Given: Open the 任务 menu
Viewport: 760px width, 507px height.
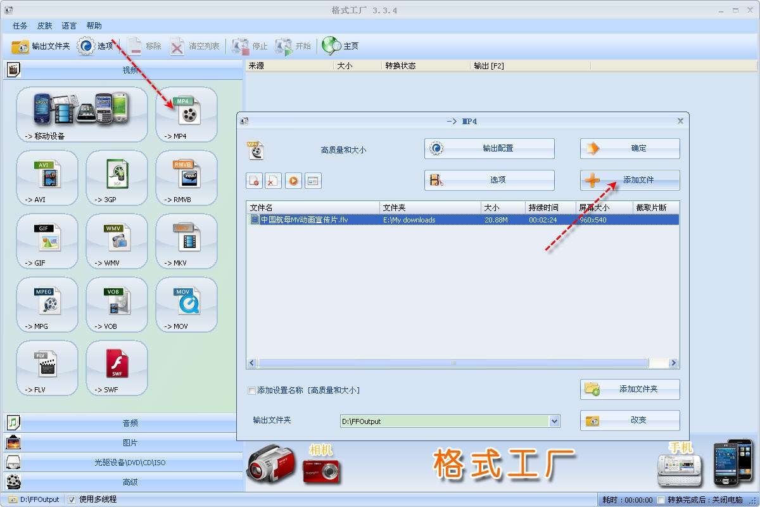Looking at the screenshot, I should point(19,25).
